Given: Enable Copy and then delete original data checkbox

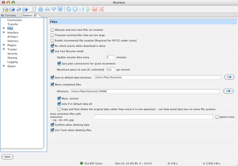Looking at the screenshot, I should click(59, 109).
